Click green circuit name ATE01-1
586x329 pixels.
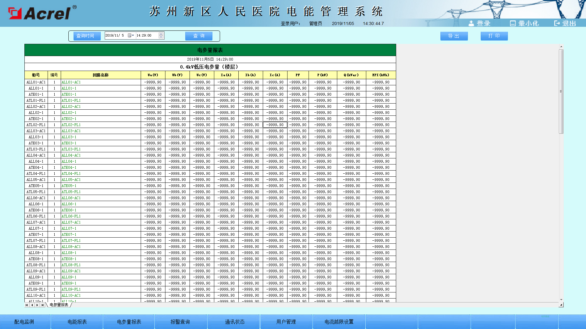[69, 94]
